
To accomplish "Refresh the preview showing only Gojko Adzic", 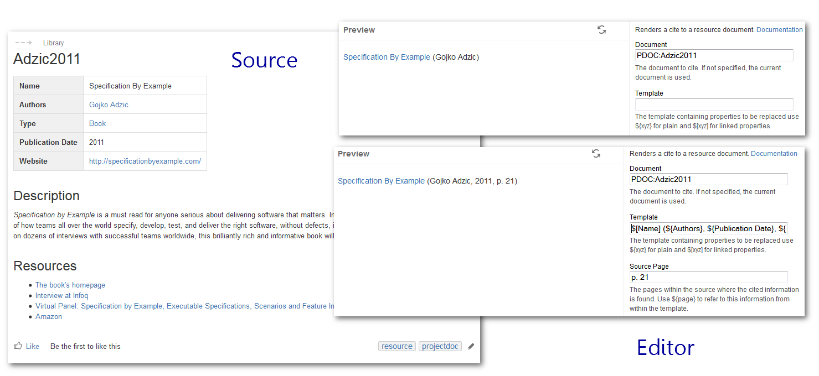I will pyautogui.click(x=601, y=30).
